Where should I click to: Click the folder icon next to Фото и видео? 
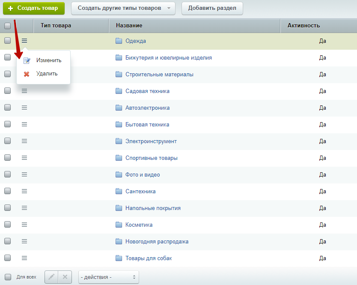[119, 174]
